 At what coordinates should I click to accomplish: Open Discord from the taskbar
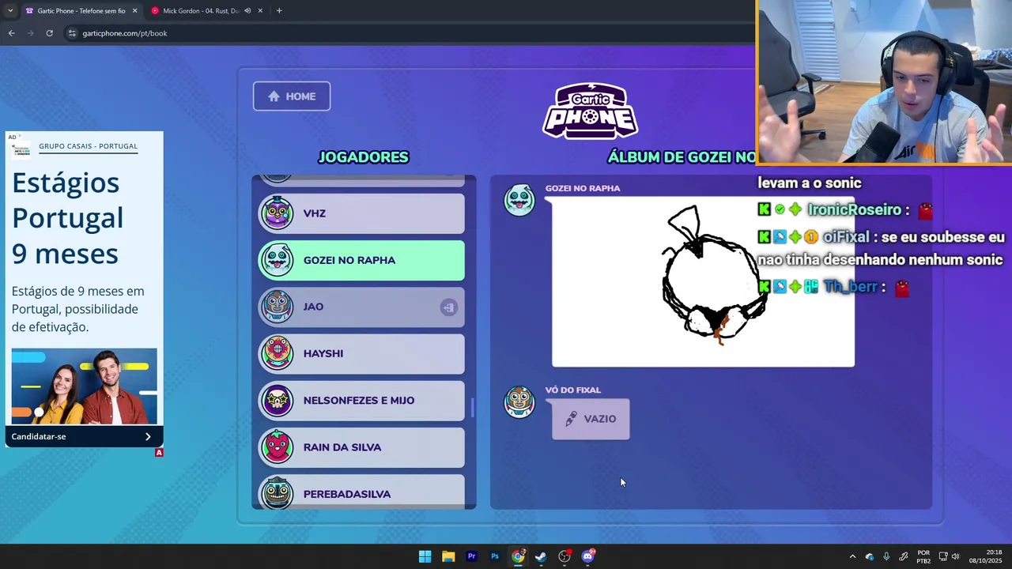[x=587, y=556]
